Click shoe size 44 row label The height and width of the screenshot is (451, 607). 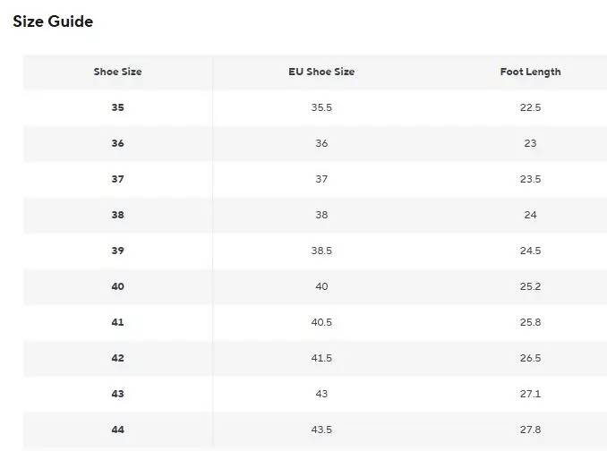[117, 430]
